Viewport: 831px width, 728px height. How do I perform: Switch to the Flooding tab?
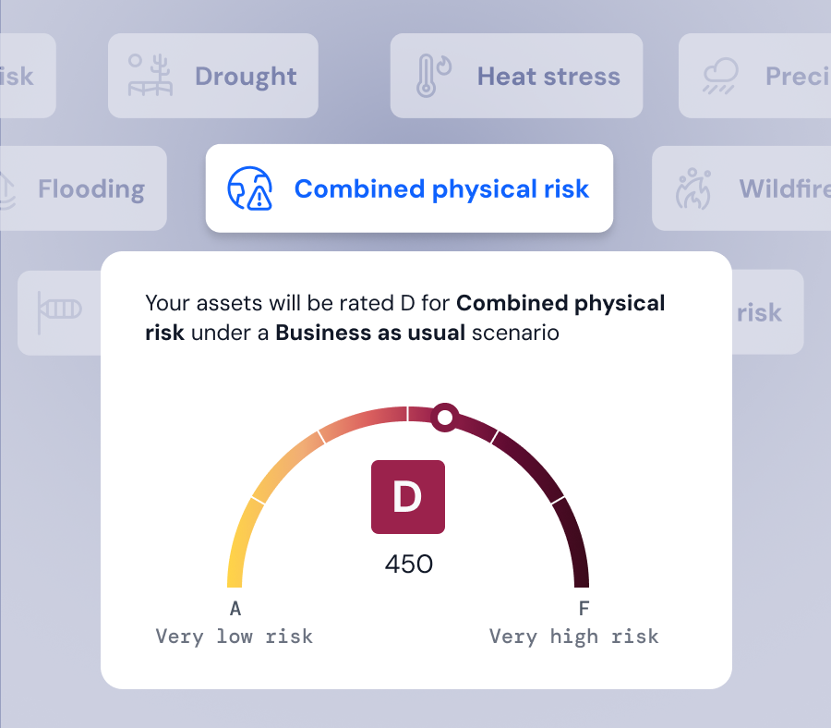click(83, 188)
